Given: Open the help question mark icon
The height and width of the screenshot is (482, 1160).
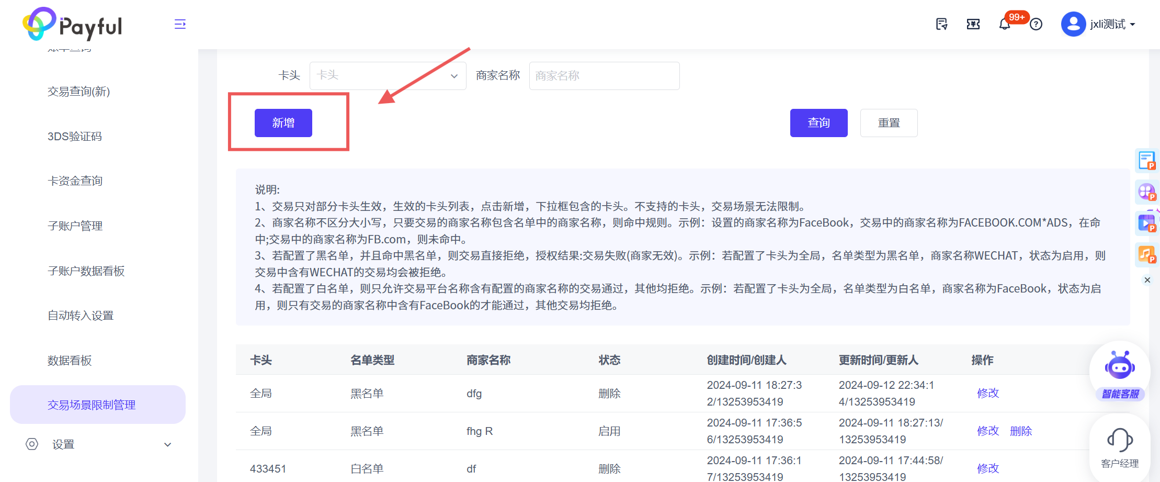Looking at the screenshot, I should coord(1036,24).
